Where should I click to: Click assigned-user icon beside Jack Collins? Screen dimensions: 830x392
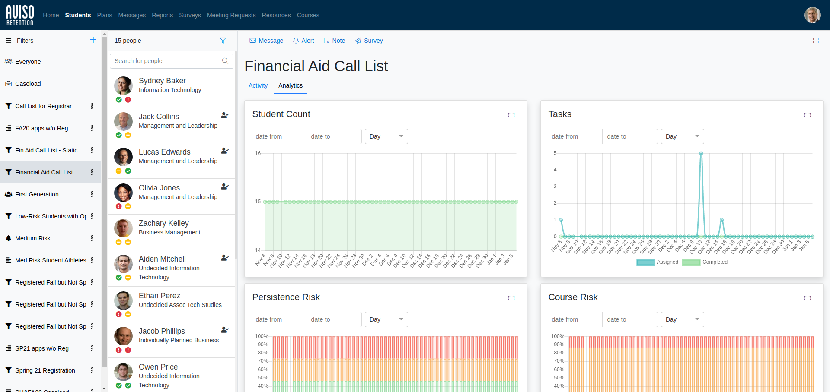point(225,115)
